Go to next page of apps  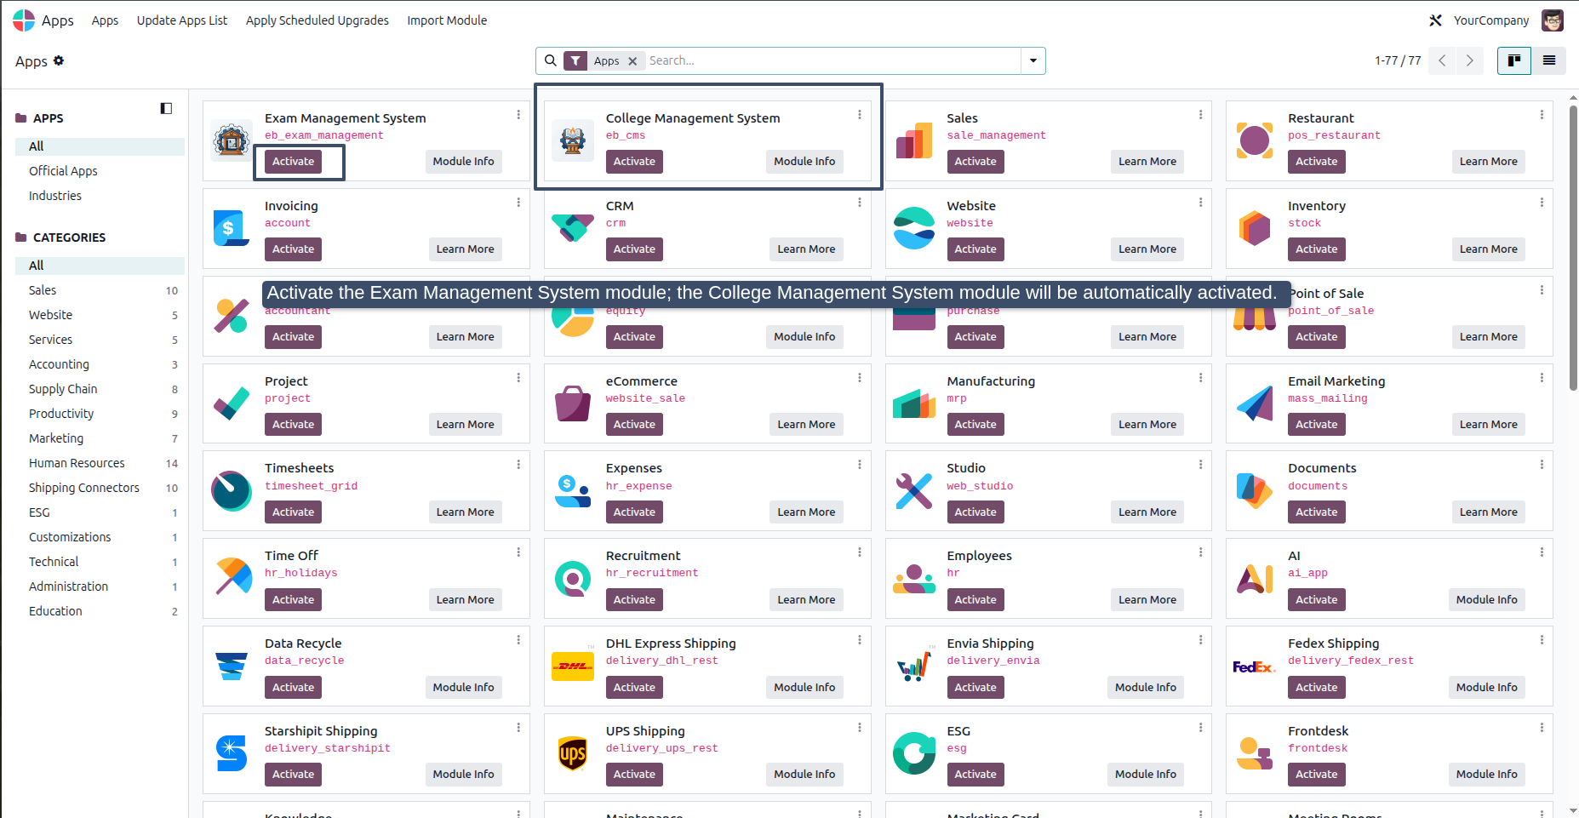point(1469,60)
